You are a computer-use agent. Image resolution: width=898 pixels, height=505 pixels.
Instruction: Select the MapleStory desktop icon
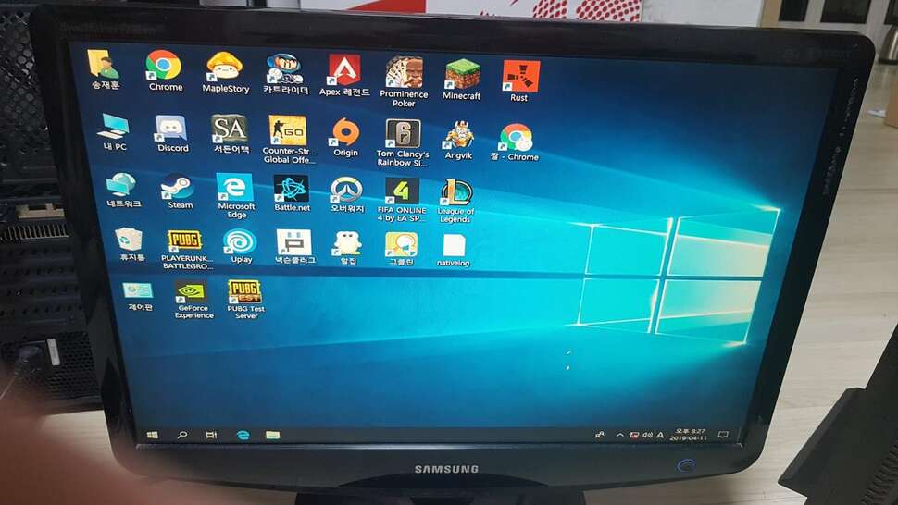point(225,72)
